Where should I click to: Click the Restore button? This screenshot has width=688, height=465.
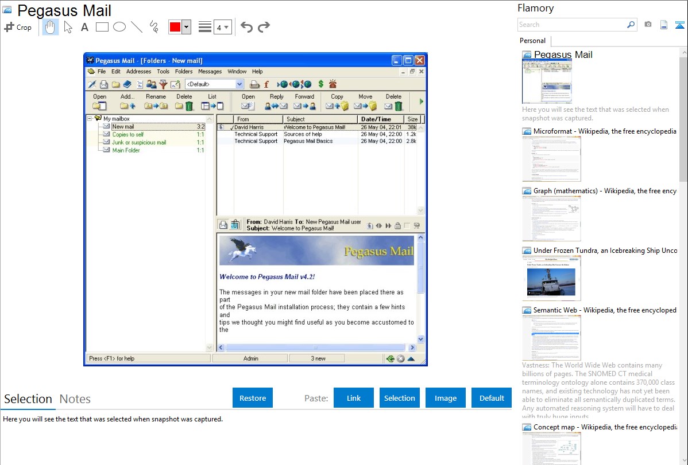coord(253,398)
